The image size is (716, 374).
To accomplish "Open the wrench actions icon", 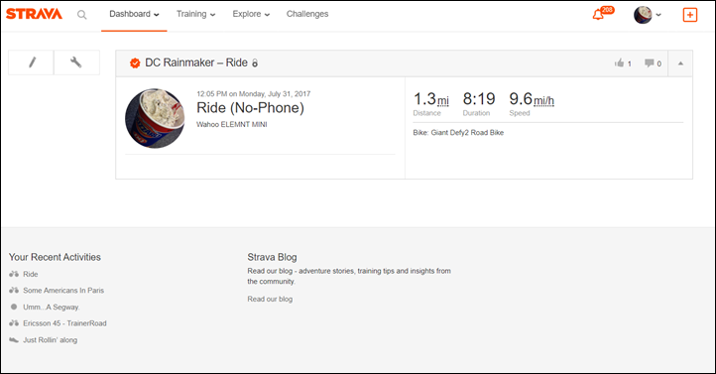I will (x=76, y=62).
